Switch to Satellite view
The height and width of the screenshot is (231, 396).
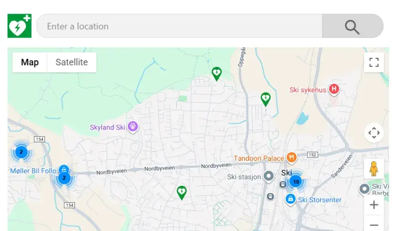pos(72,62)
